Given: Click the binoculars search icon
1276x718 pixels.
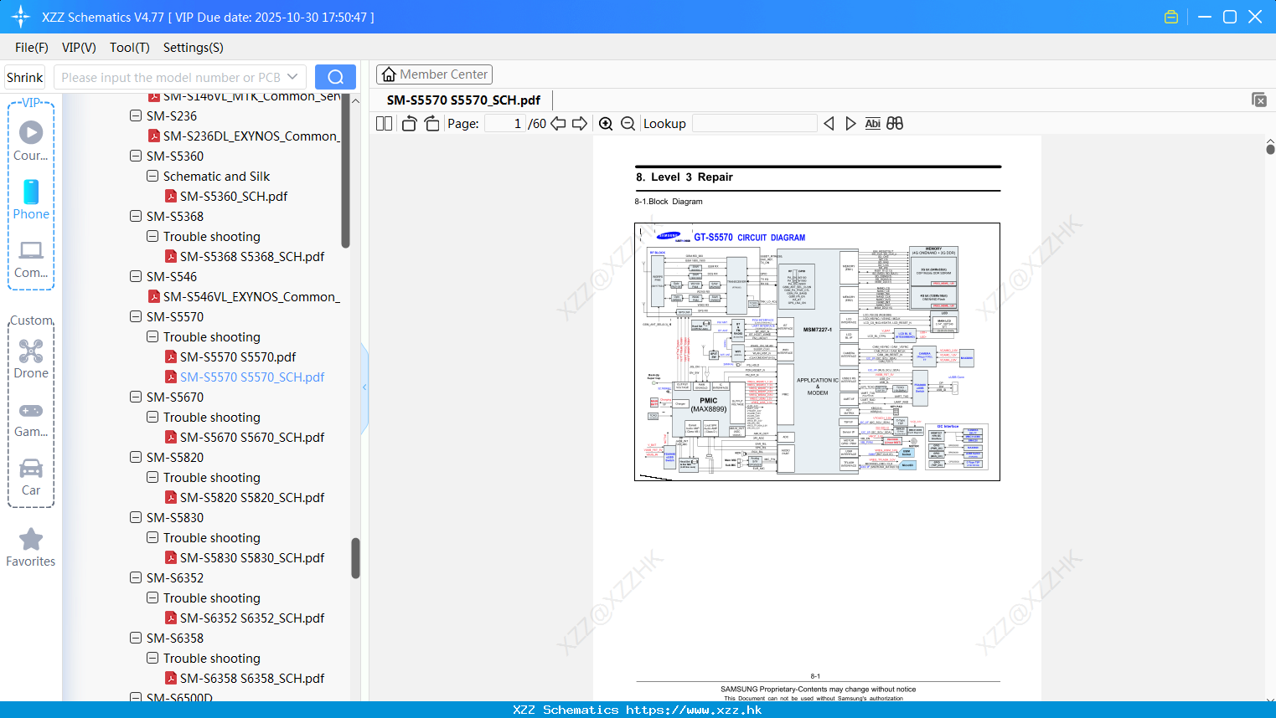Looking at the screenshot, I should (x=895, y=124).
